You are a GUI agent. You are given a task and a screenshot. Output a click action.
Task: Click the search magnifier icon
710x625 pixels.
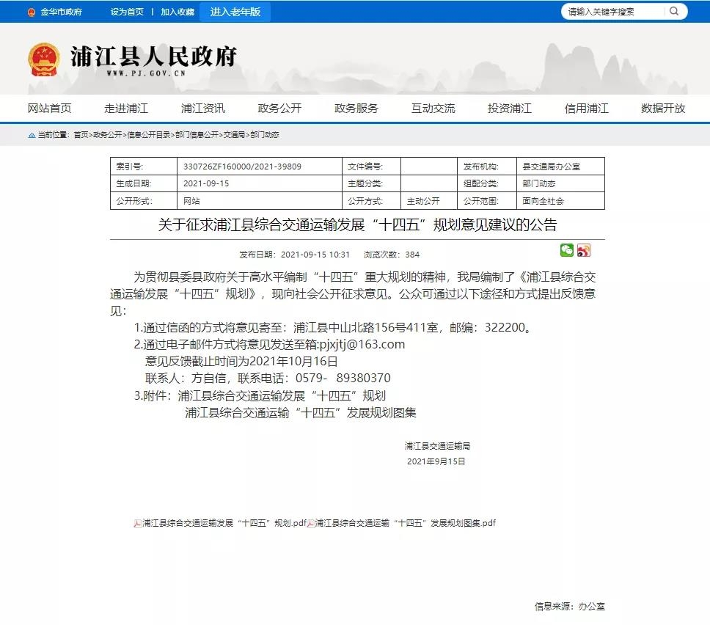point(673,11)
